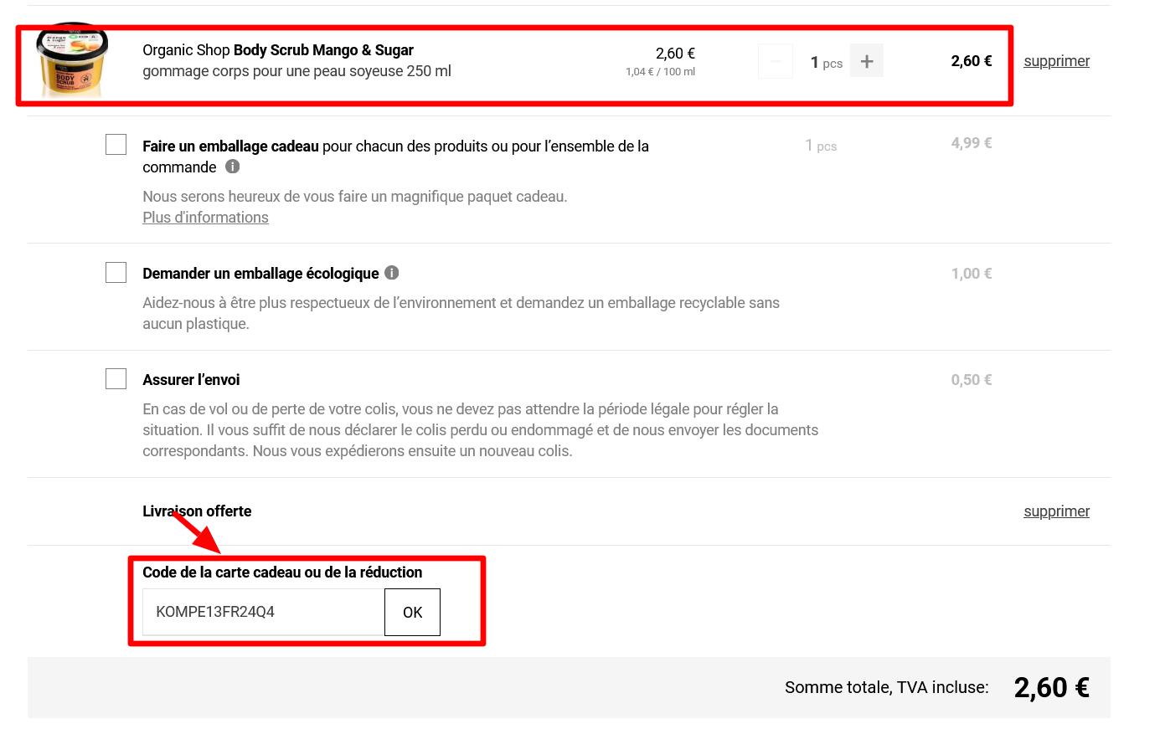Click "Faire un emballage cadeau" label
This screenshot has height=729, width=1165.
[x=230, y=146]
